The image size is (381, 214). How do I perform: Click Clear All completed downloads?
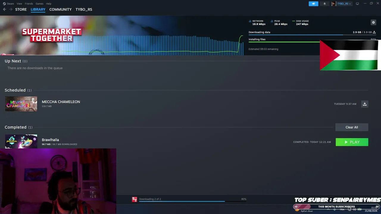pos(352,127)
